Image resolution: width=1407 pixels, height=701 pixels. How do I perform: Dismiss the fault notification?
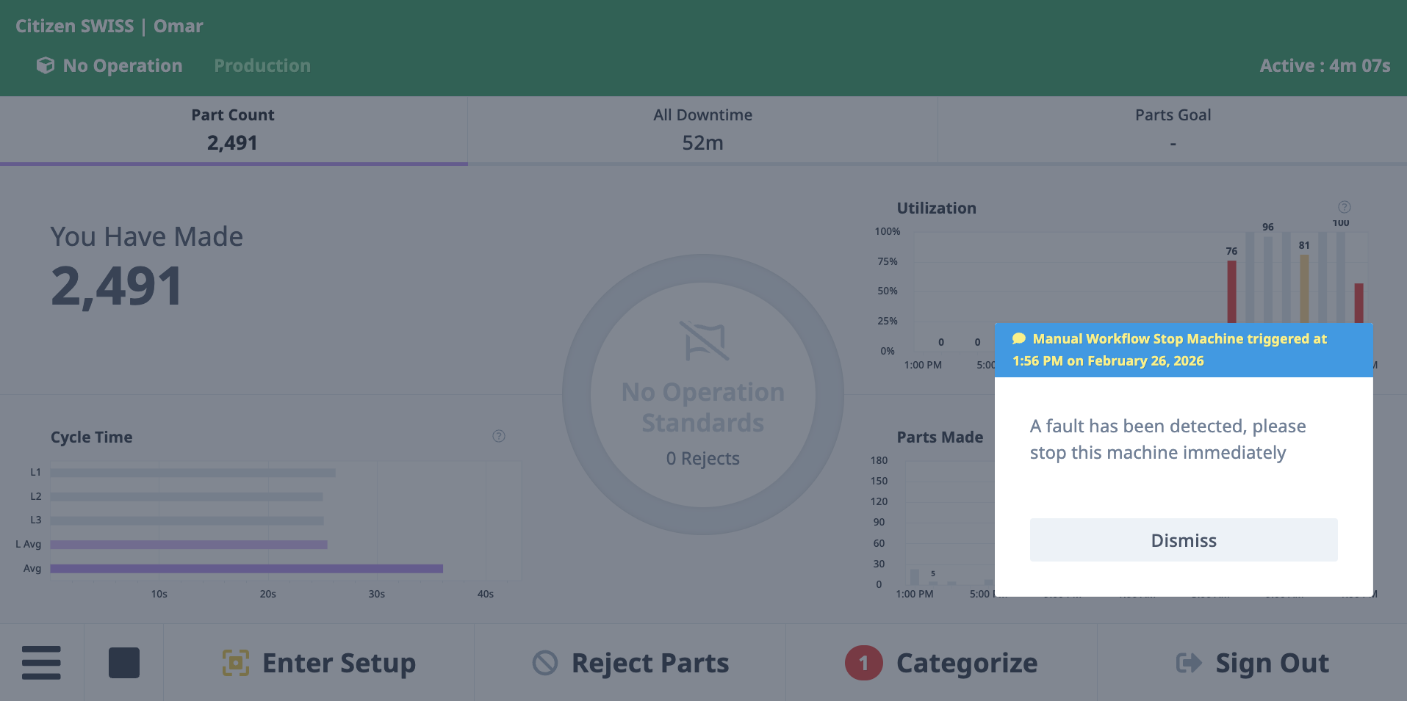(x=1183, y=540)
